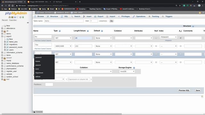This screenshot has width=205, height=115.
Task: Click the Go button to add columns
Action: coord(111,21)
